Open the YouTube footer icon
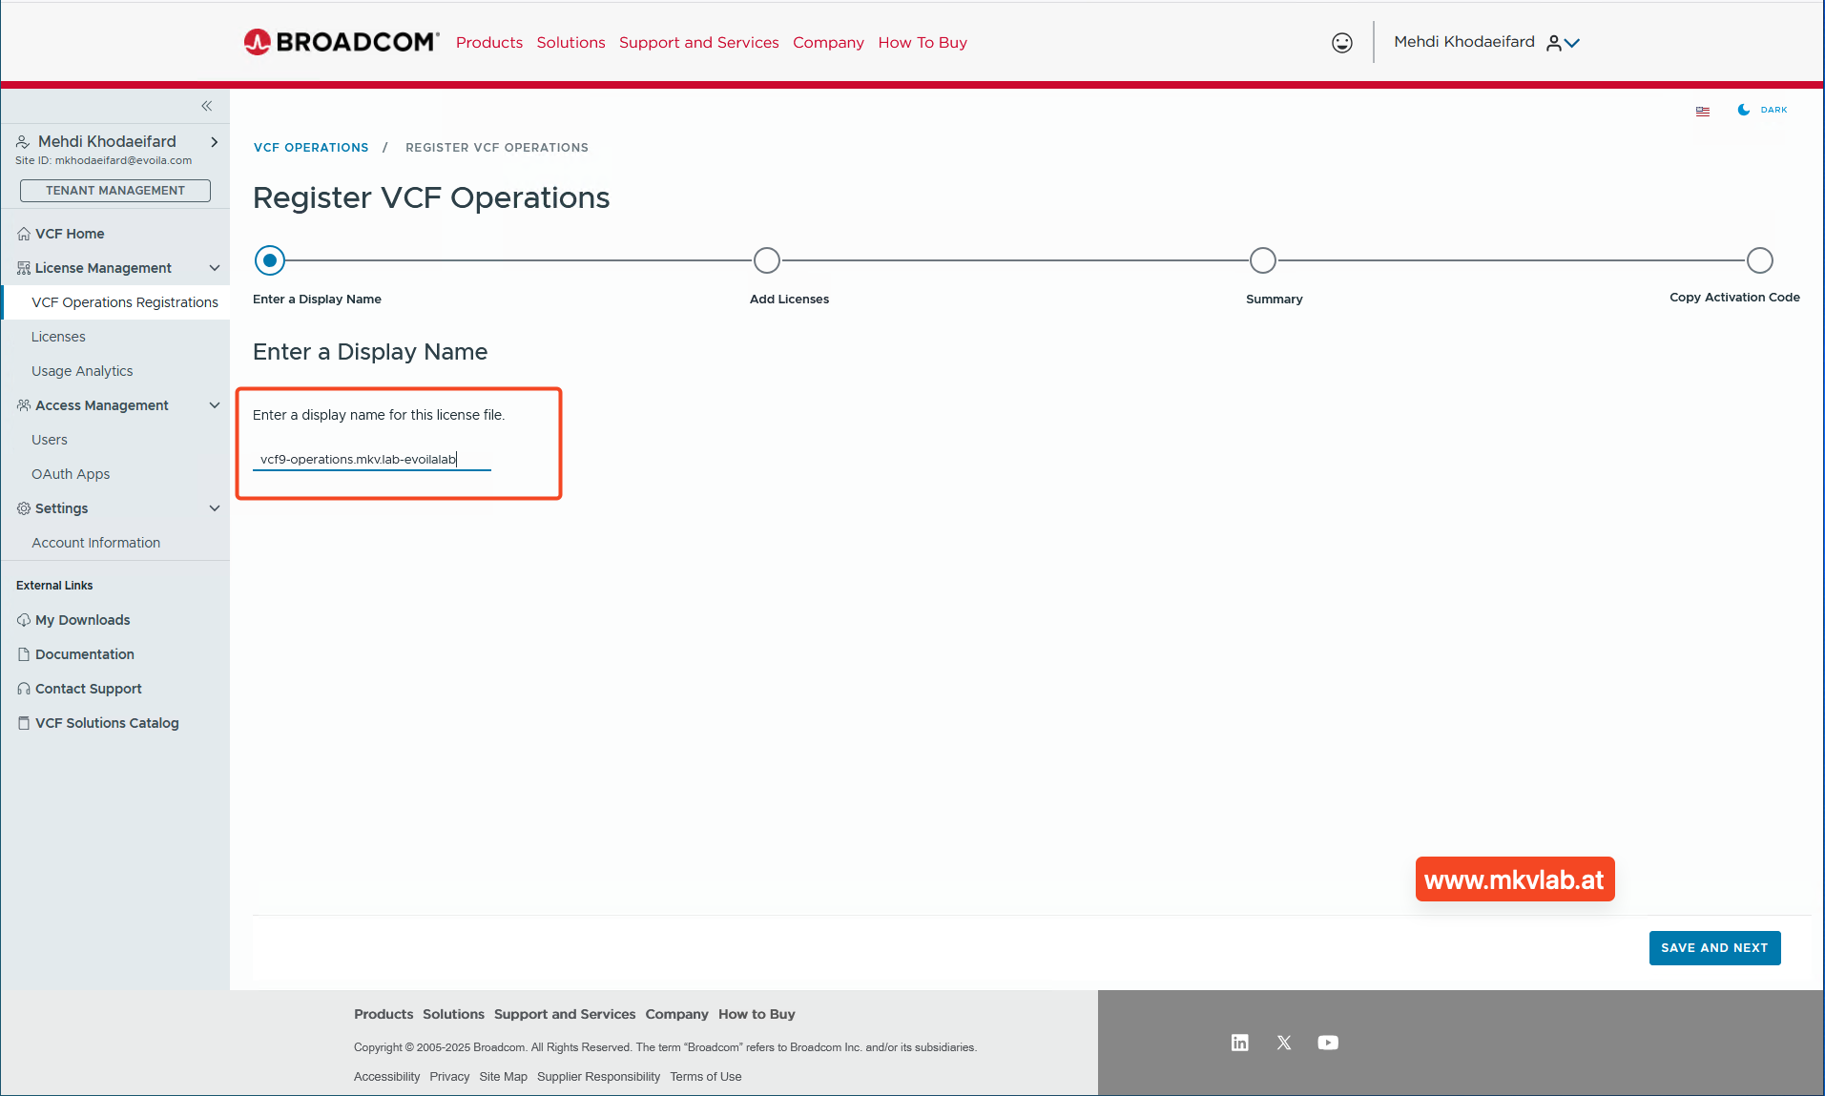Image resolution: width=1825 pixels, height=1096 pixels. coord(1328,1043)
